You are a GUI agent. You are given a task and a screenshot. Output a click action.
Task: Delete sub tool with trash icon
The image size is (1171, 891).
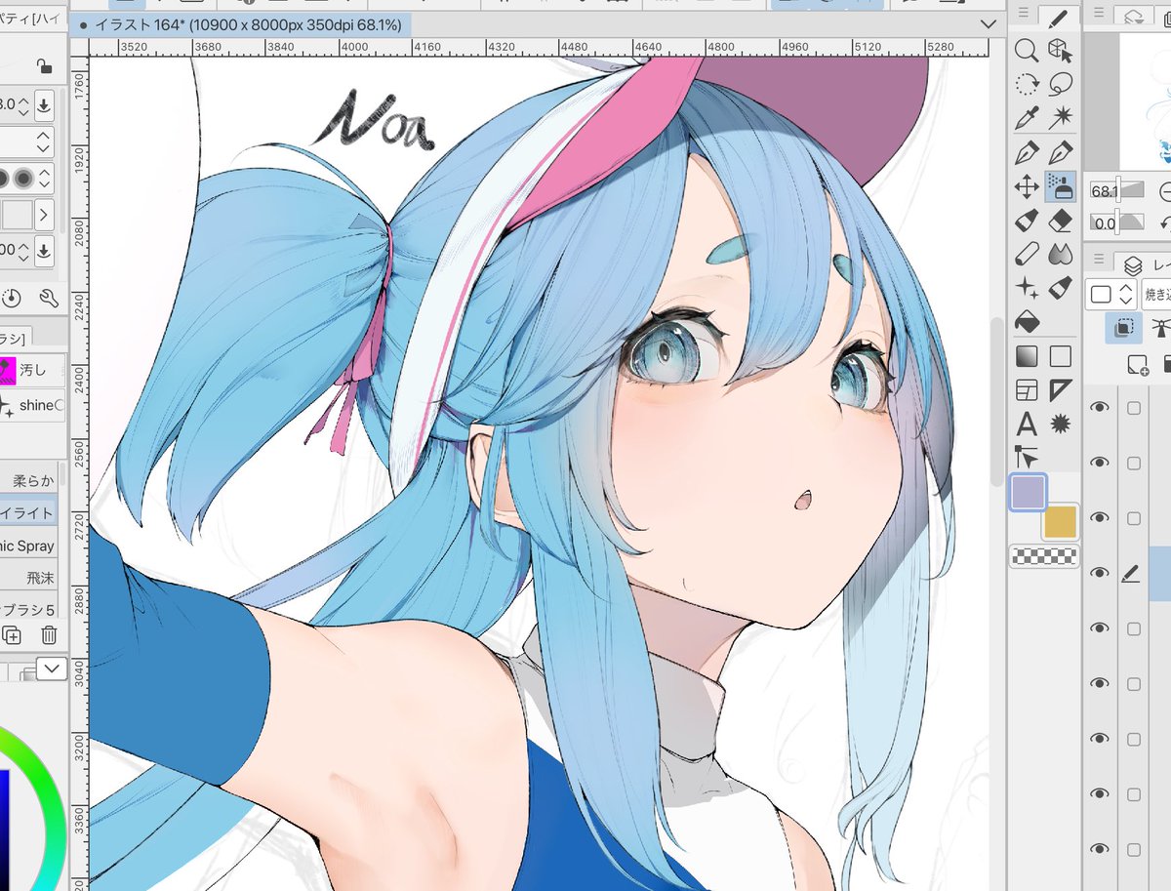coord(49,636)
